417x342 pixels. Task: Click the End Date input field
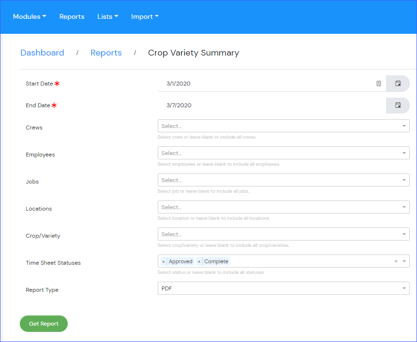[271, 105]
